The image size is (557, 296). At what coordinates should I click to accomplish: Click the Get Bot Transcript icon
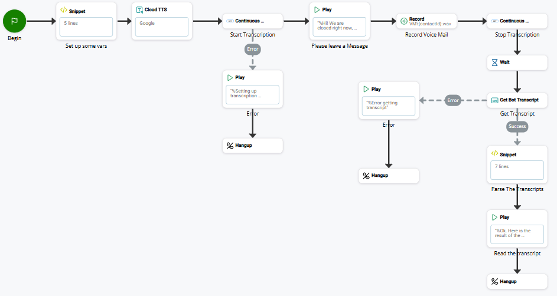[494, 100]
